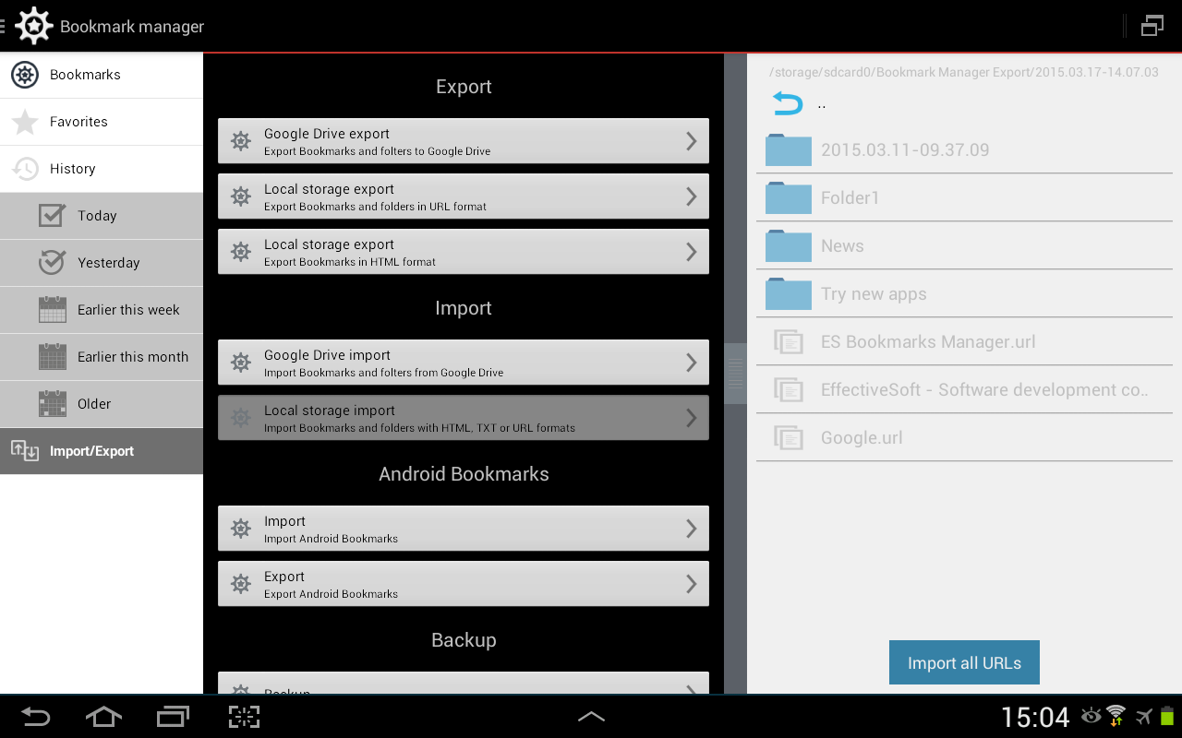This screenshot has height=738, width=1182.
Task: Tap the recent apps navigation button
Action: click(x=172, y=716)
